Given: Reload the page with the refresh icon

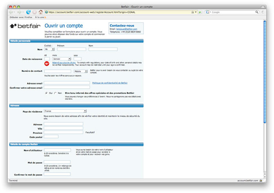Looking at the screenshot, I should tap(28, 12).
